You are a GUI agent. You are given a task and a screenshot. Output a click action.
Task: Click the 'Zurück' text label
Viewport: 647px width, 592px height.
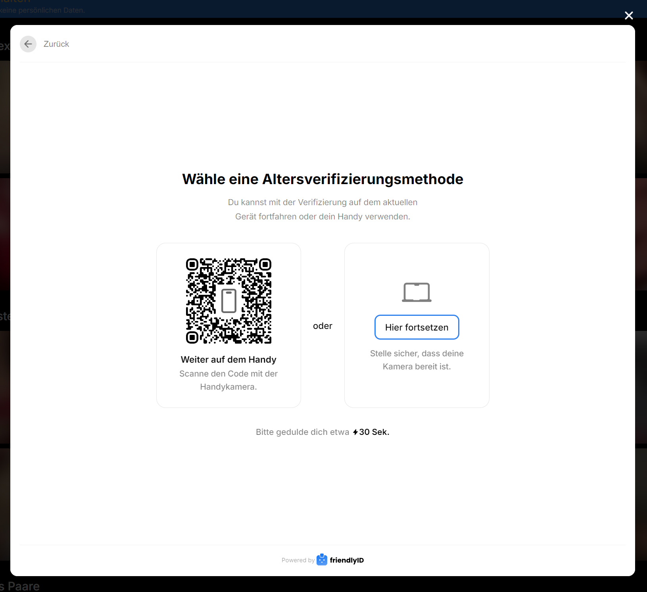(56, 44)
